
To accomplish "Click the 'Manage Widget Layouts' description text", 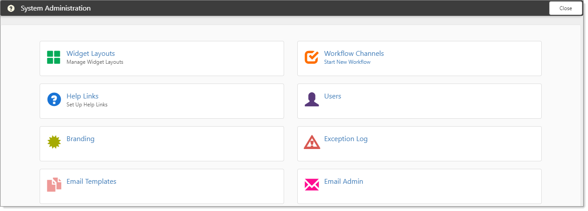I will (x=95, y=62).
